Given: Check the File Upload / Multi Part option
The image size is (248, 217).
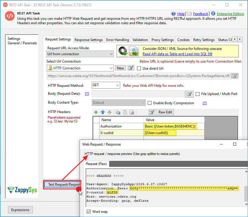Looking at the screenshot, I should (x=198, y=94).
